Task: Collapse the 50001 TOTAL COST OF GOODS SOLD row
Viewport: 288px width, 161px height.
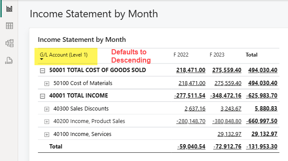Action: pyautogui.click(x=42, y=71)
